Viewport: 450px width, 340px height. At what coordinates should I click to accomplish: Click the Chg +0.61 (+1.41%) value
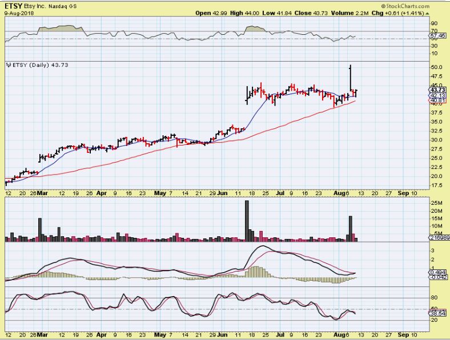tap(398, 13)
